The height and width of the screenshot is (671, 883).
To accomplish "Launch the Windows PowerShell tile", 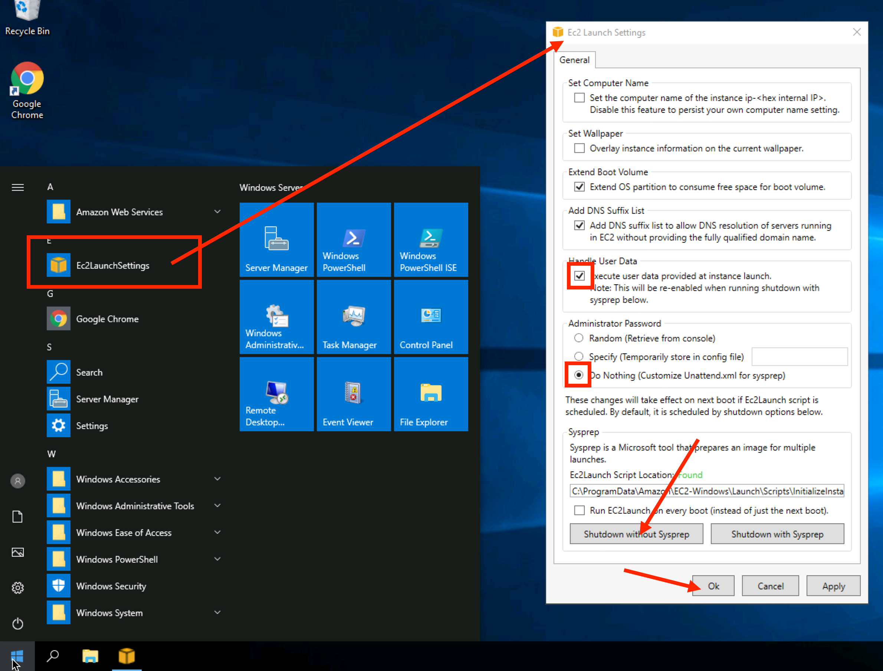I will pos(354,239).
